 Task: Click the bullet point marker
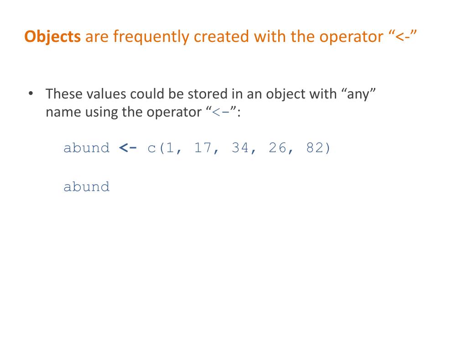click(31, 94)
